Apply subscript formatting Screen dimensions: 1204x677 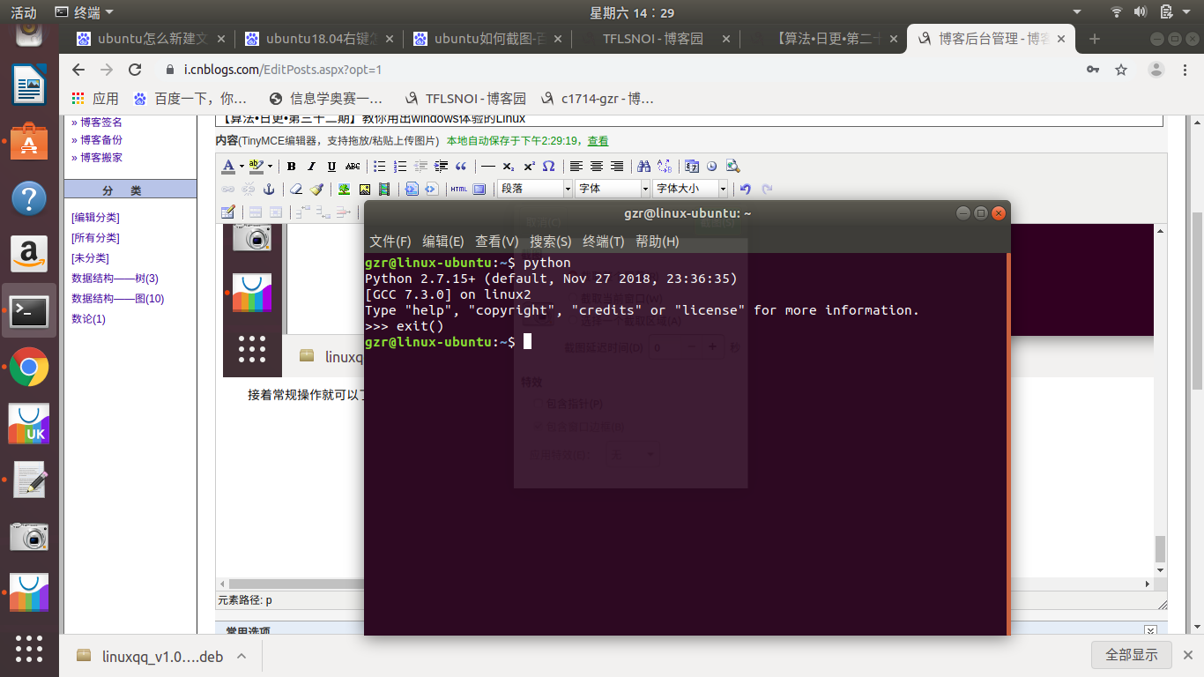point(509,167)
